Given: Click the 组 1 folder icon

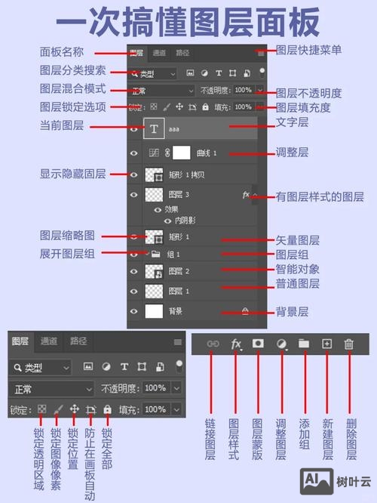Looking at the screenshot, I should [156, 254].
